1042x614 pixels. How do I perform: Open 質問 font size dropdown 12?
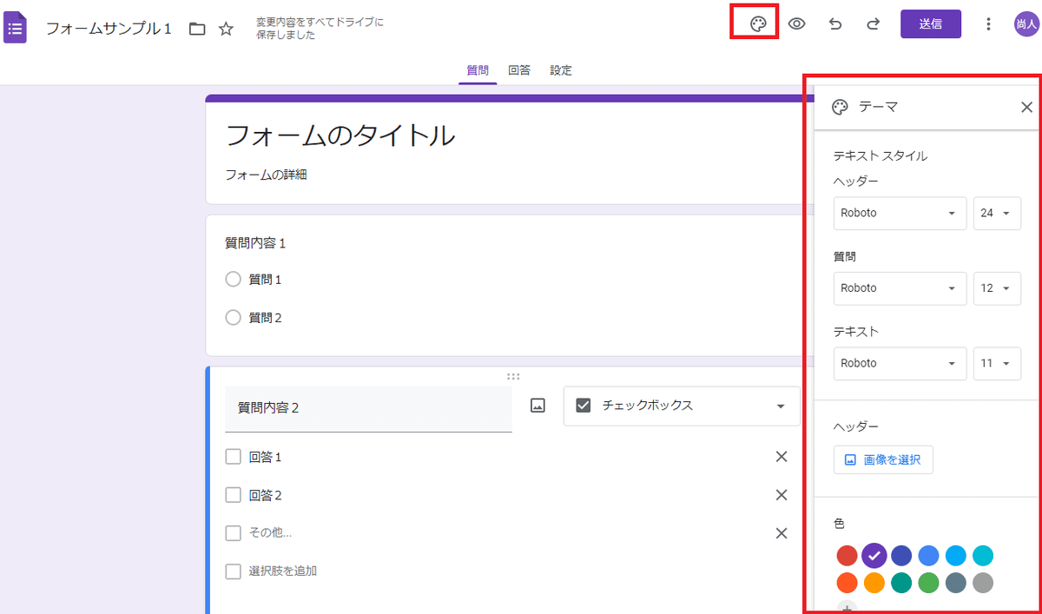(x=997, y=288)
